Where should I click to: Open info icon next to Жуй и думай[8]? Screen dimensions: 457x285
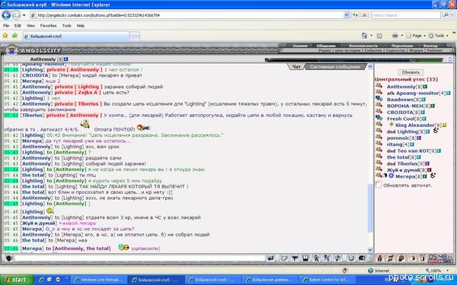coord(430,169)
